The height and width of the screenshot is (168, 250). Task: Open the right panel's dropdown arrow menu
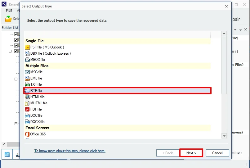(x=235, y=29)
